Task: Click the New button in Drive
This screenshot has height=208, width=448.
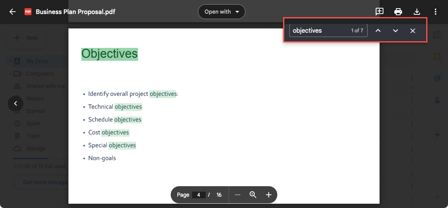Action: tap(26, 38)
